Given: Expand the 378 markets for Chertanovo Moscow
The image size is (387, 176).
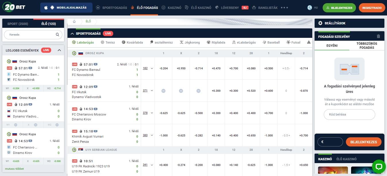Looking at the screenshot, I should click(x=148, y=113).
